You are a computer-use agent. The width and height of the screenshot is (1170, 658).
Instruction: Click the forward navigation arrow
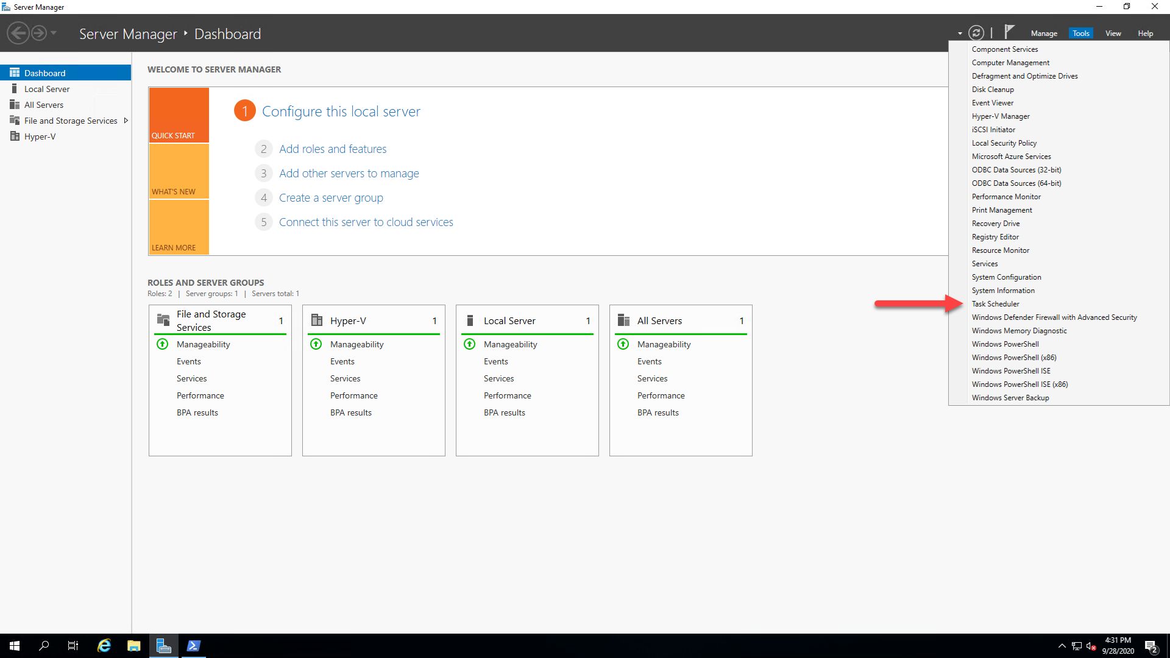pyautogui.click(x=39, y=33)
